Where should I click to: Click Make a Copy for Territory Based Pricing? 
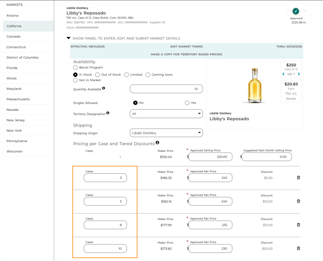(x=186, y=54)
